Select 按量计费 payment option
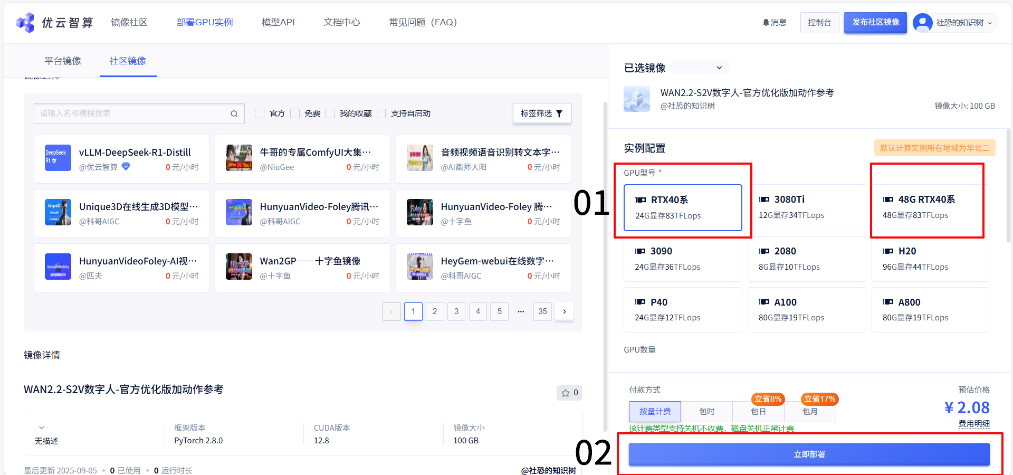This screenshot has height=475, width=1013. tap(655, 412)
